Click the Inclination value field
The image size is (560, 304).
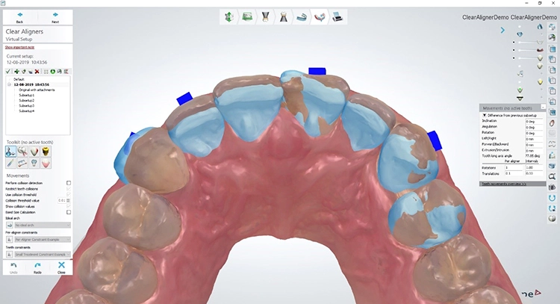(x=535, y=122)
